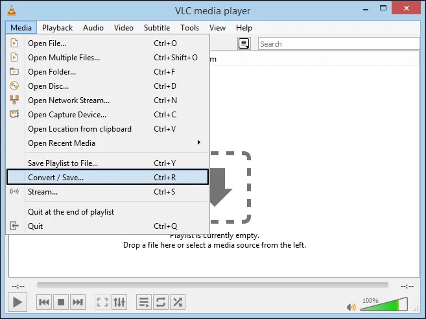Toggle the playlist view mode icon
426x319 pixels.
coord(244,43)
